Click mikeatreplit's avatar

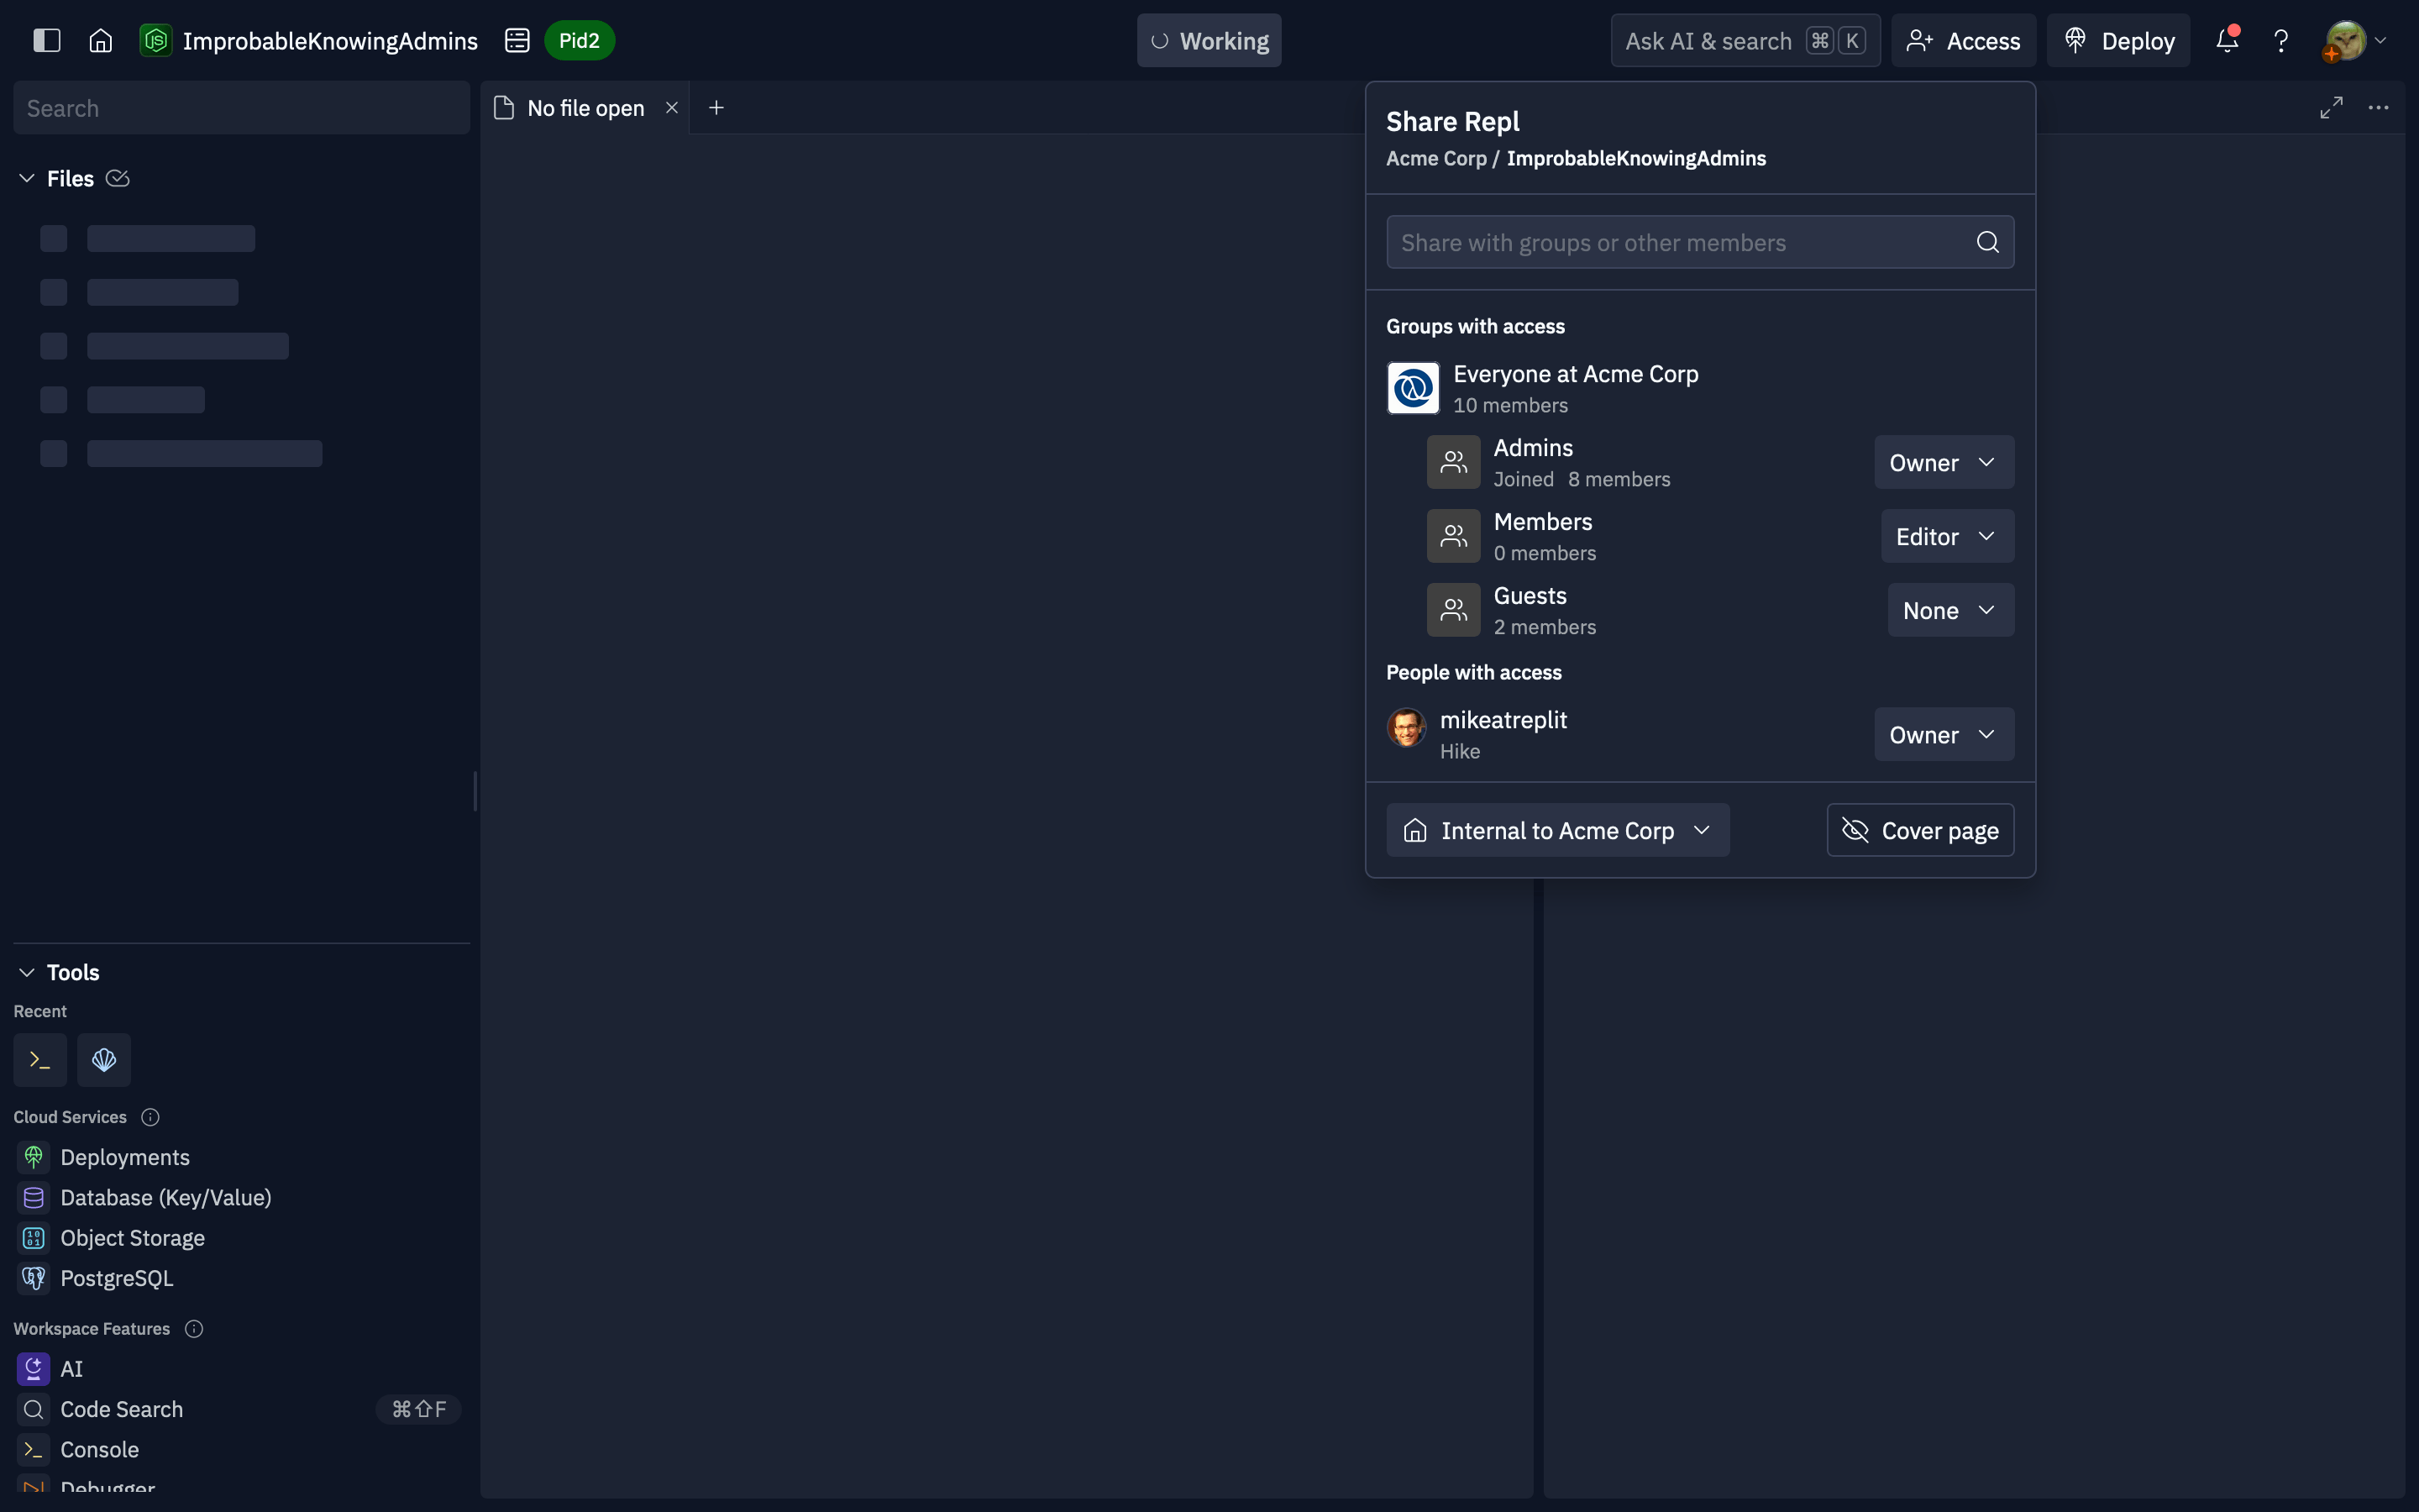click(x=1406, y=728)
